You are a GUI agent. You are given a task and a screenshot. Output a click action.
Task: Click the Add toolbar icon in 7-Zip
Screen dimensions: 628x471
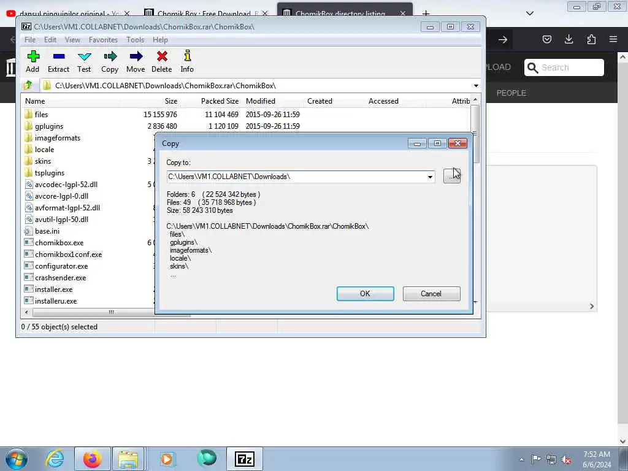pyautogui.click(x=33, y=61)
